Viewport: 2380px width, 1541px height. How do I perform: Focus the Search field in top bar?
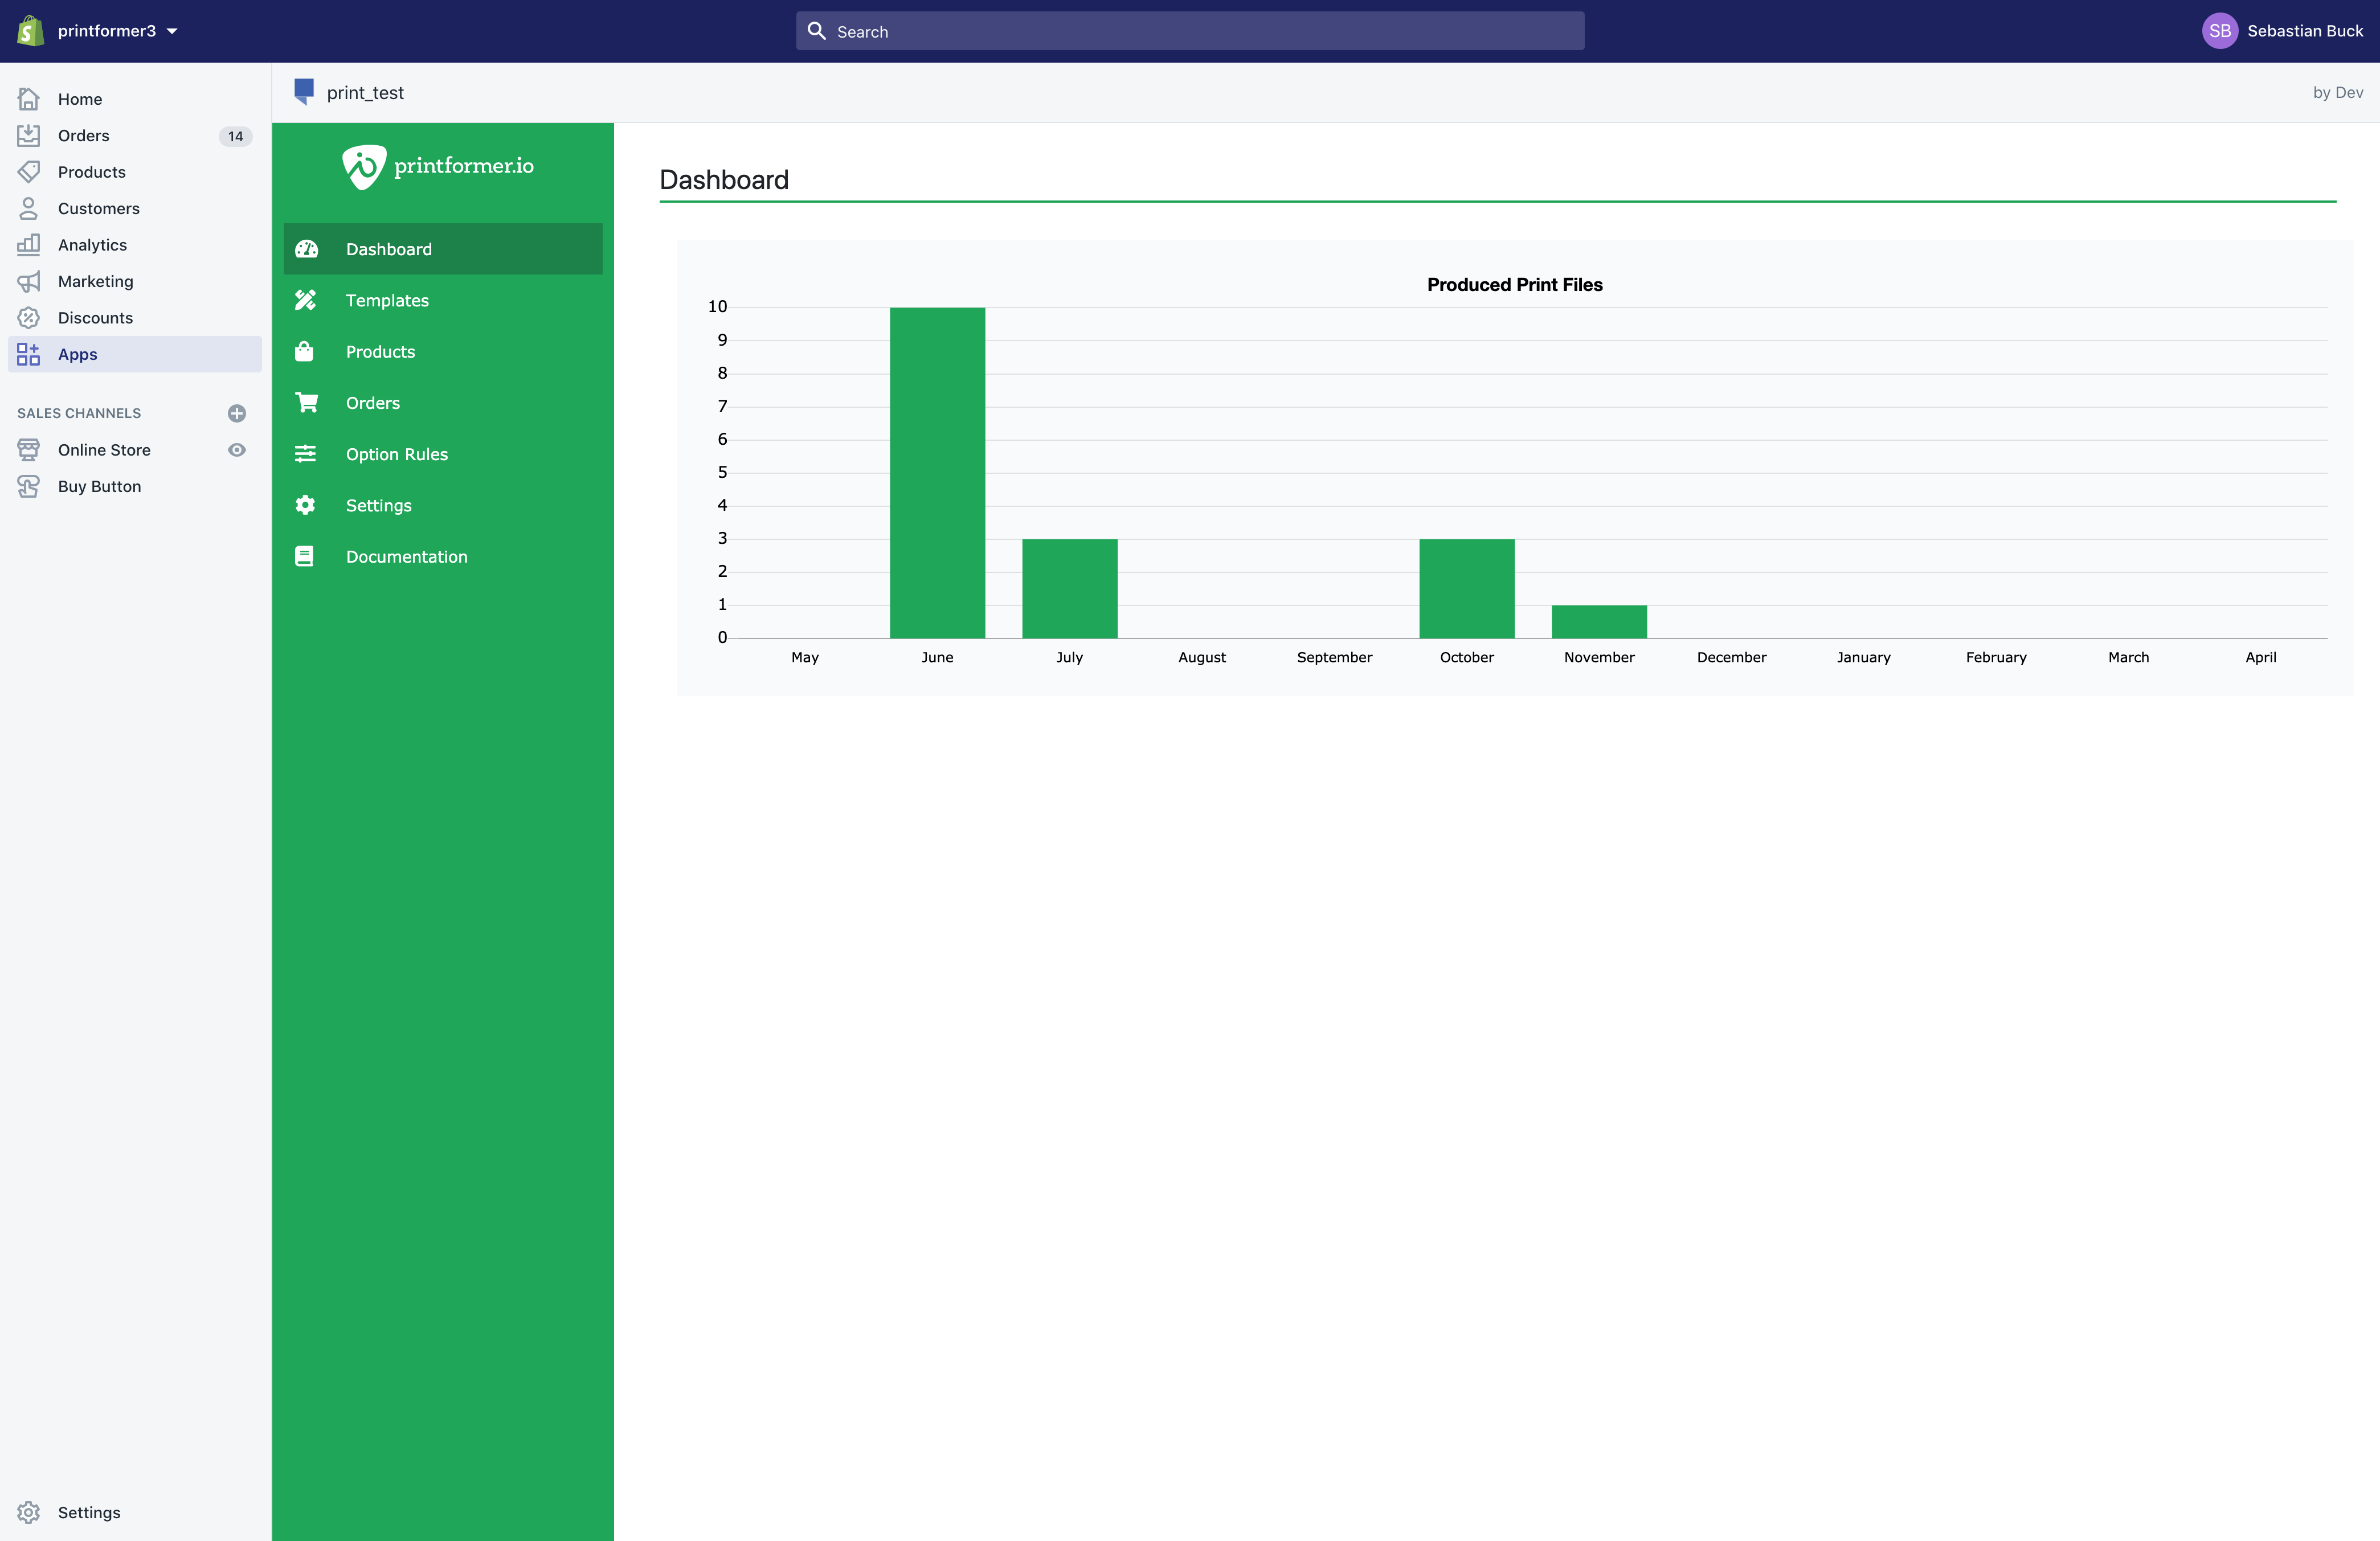[1190, 31]
